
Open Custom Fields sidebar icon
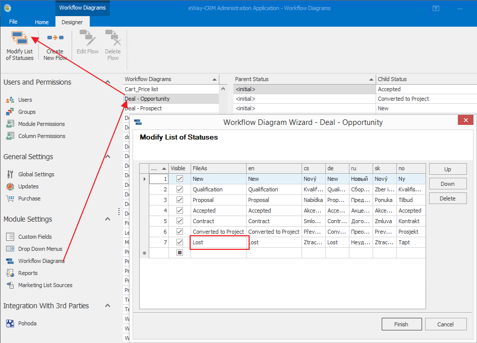[10, 237]
